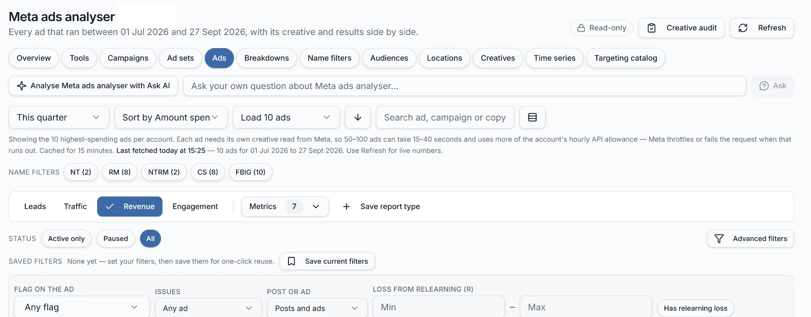Open the This quarter date dropdown

[x=59, y=117]
